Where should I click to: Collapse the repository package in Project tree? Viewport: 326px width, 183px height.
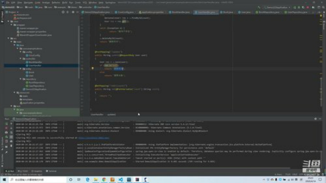tap(20, 79)
